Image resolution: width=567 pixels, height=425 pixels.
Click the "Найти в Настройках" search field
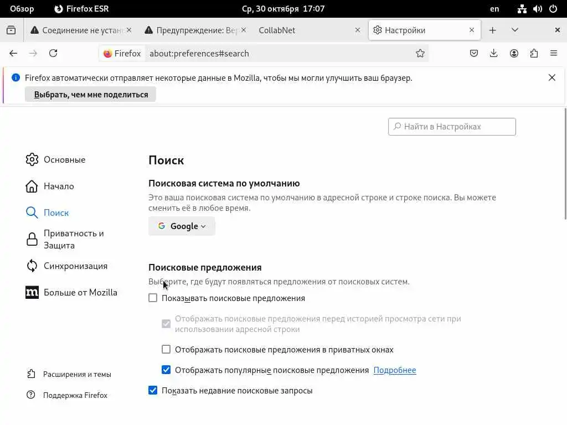(452, 127)
